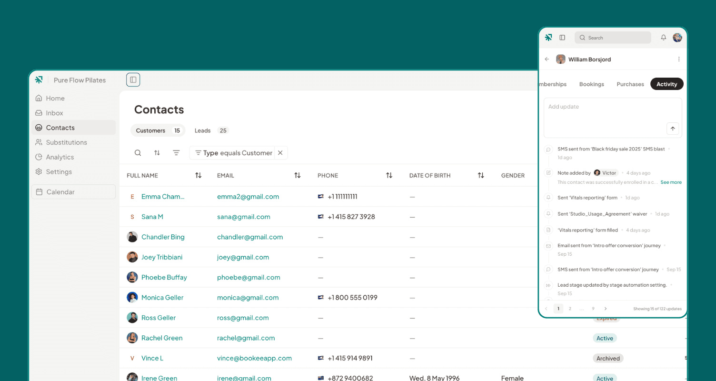Open the user profile avatar top right
Image resolution: width=716 pixels, height=381 pixels.
coord(677,38)
